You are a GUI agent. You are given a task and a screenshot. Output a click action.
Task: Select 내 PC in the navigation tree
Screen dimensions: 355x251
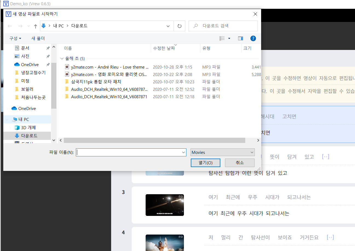[24, 119]
